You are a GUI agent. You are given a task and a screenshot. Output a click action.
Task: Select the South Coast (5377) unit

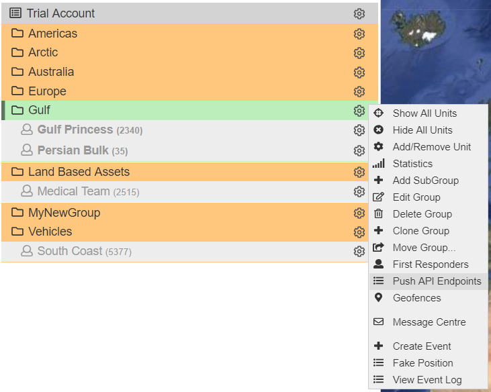(x=84, y=251)
